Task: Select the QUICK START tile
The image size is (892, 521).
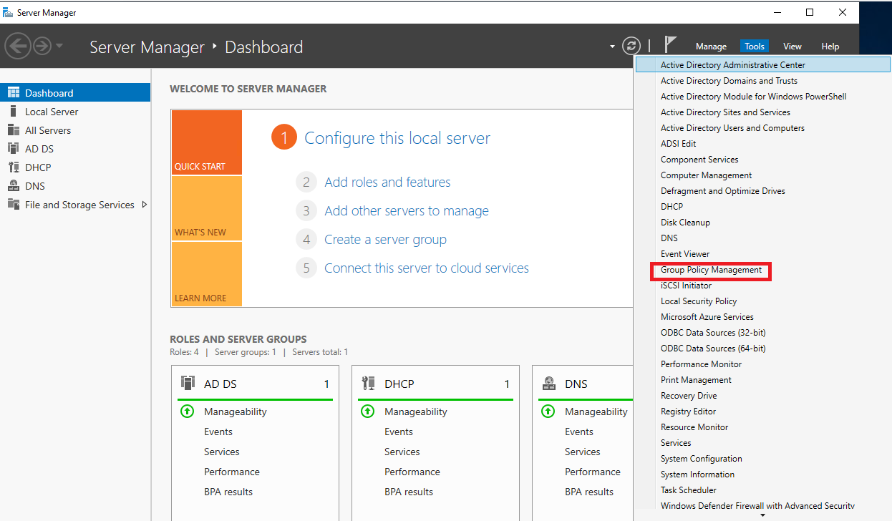Action: [206, 142]
